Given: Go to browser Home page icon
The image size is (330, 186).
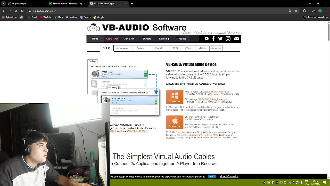Looking at the screenshot, I should point(22,11).
